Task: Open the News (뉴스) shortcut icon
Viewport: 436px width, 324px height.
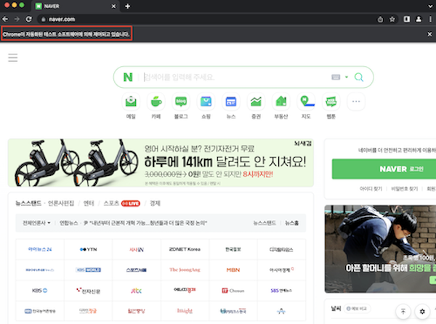Action: click(x=231, y=102)
